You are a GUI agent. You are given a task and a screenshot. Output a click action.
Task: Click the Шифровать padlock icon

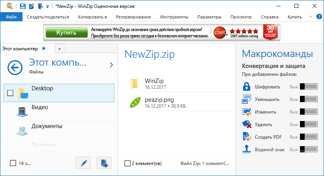point(247,86)
